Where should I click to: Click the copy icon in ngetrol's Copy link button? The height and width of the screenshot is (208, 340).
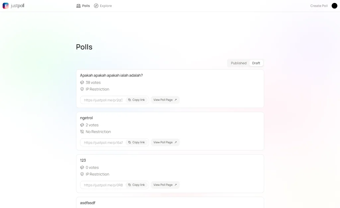130,142
